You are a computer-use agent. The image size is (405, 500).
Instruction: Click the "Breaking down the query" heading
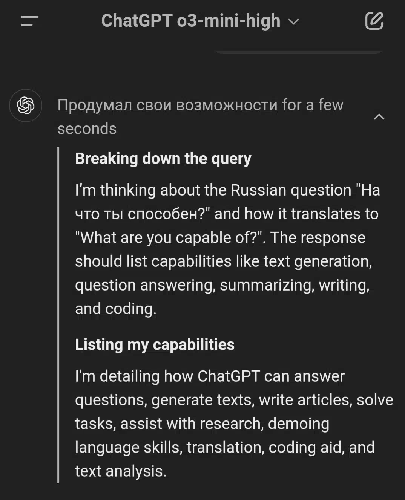(x=163, y=159)
